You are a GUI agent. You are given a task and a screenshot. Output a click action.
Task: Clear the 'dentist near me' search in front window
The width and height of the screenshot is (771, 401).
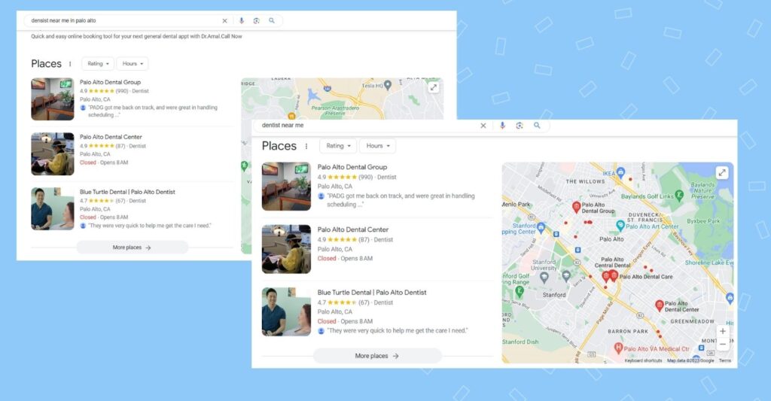(483, 126)
